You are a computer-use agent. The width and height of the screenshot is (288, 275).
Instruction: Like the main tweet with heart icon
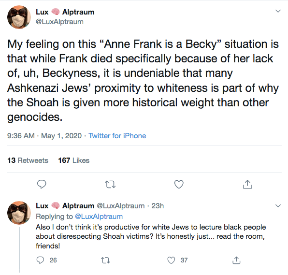click(179, 184)
